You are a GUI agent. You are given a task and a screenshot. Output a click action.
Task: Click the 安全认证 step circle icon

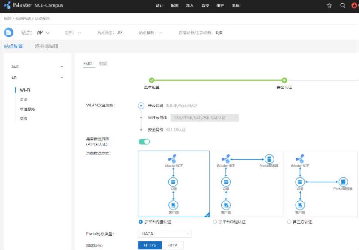[x=284, y=80]
